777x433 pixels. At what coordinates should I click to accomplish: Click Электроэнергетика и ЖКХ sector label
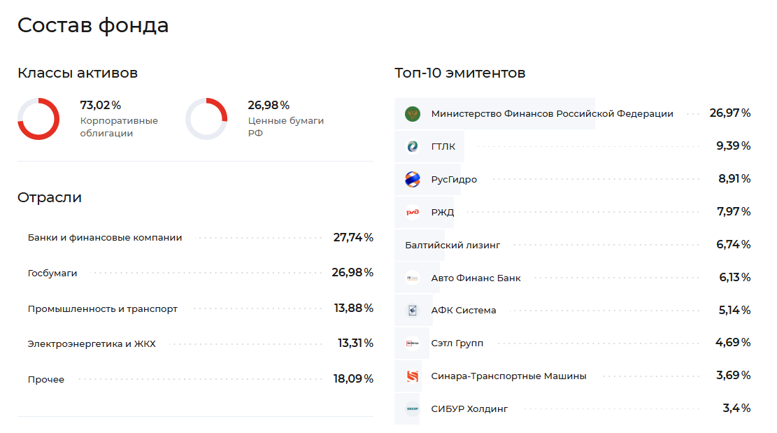pyautogui.click(x=92, y=344)
